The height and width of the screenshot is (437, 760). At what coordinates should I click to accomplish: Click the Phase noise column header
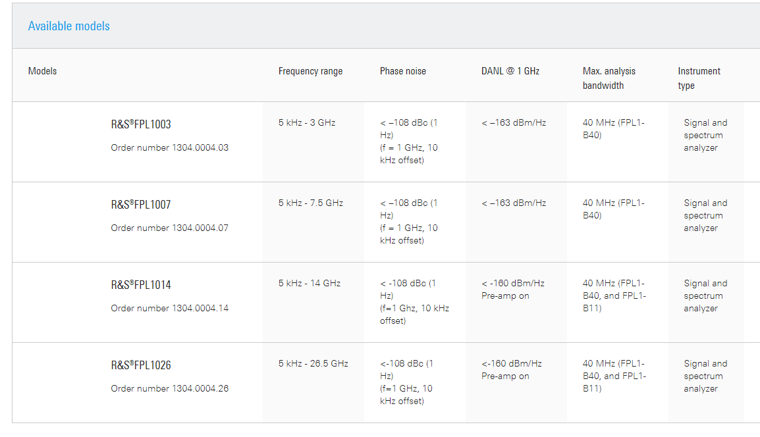tap(403, 71)
